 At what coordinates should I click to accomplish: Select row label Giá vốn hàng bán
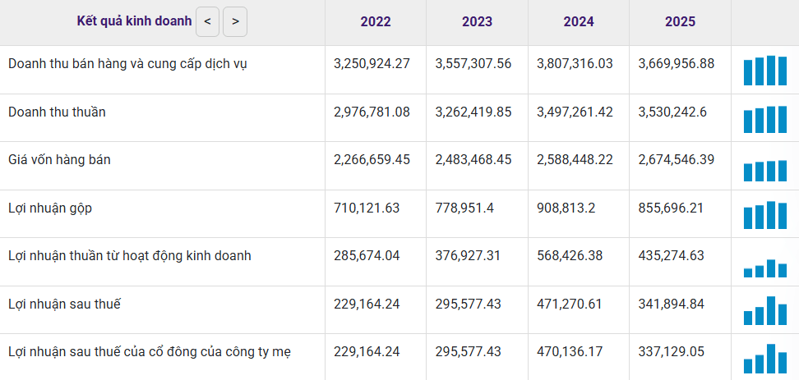tap(60, 160)
